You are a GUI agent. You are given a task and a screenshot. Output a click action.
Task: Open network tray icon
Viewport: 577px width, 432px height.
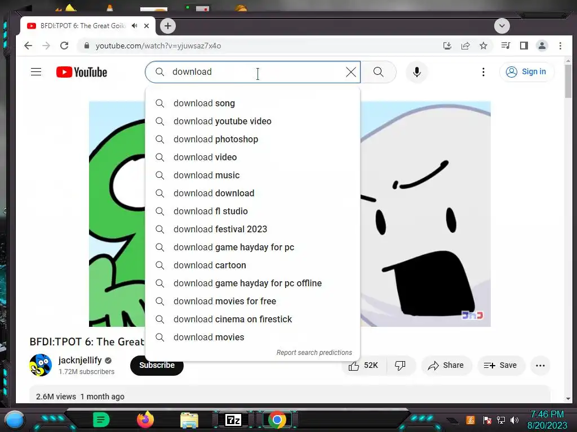click(500, 420)
